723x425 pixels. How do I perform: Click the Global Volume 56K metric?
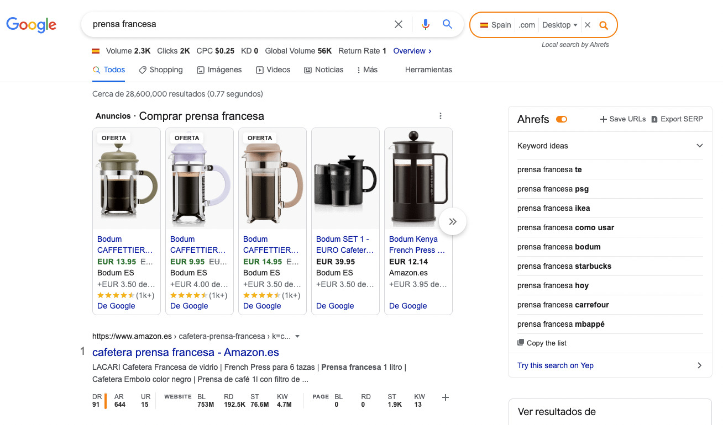298,51
